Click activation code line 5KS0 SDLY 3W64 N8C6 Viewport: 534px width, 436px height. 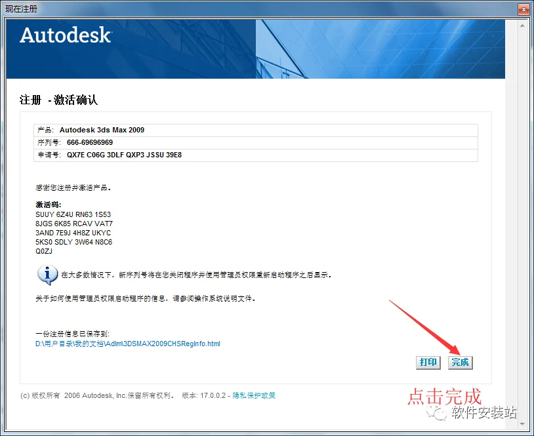coord(74,242)
